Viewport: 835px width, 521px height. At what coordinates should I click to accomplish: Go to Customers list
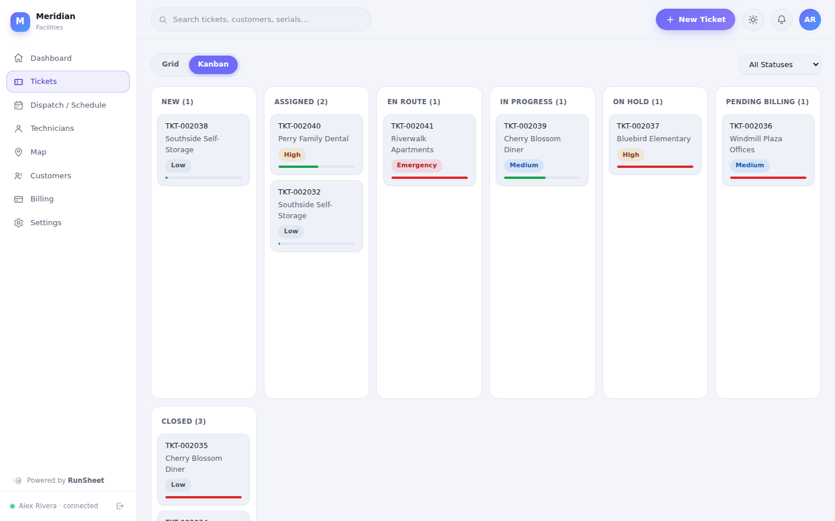(68, 176)
